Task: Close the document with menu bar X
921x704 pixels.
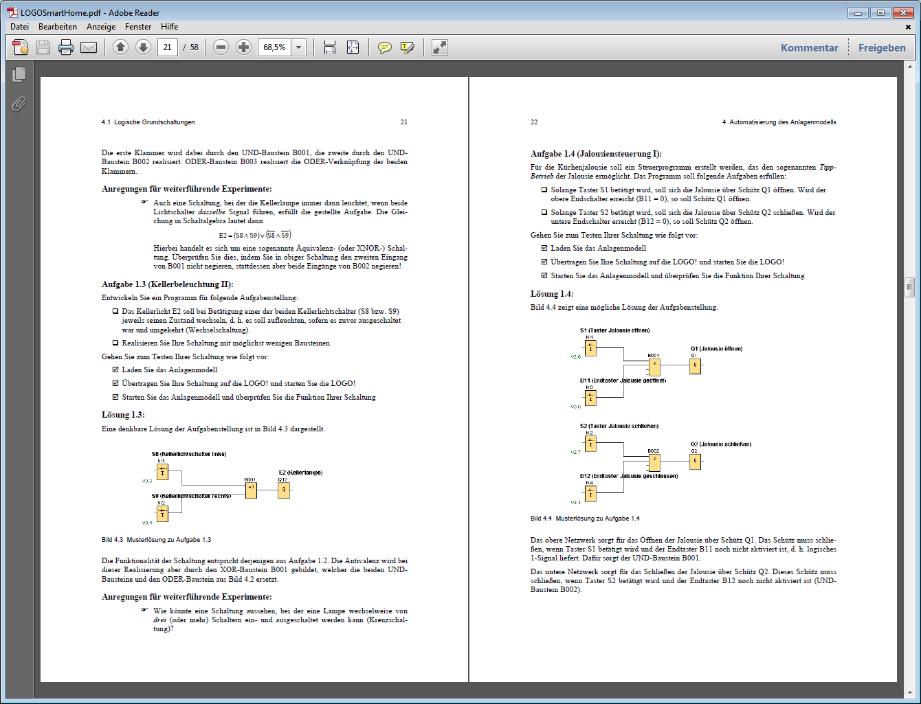Action: 908,27
